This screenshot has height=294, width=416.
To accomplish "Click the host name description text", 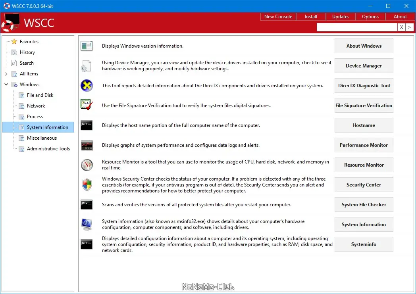I will tap(181, 125).
